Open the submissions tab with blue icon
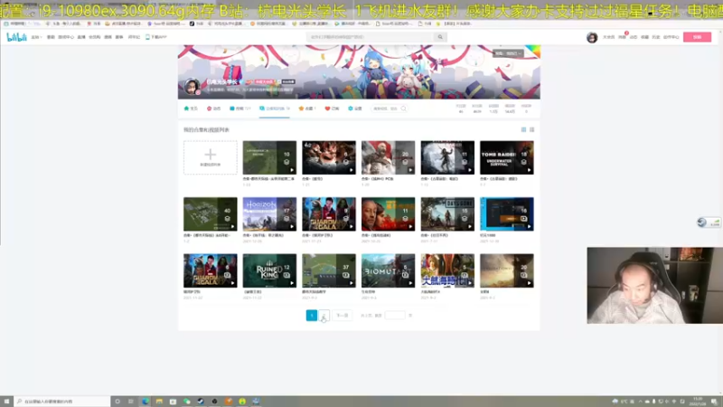 [x=239, y=109]
